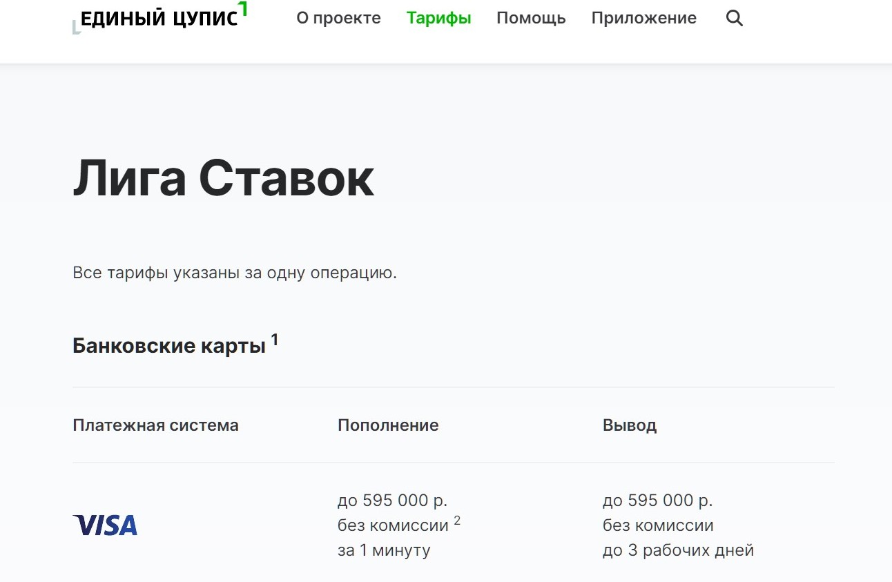
Task: Click the до 3 рабочих дней text
Action: coord(678,550)
